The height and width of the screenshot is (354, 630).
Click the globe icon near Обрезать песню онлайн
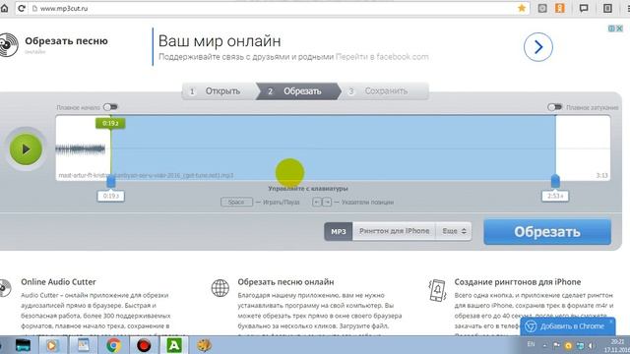point(220,288)
